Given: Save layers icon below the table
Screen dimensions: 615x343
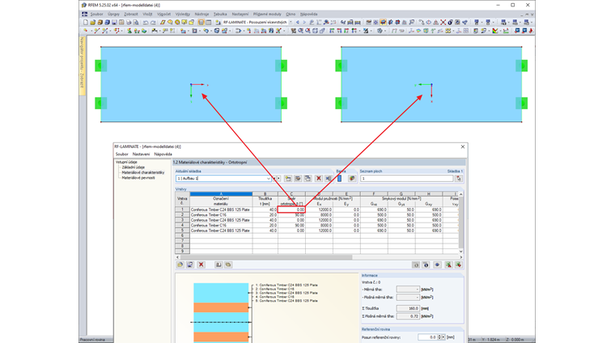Looking at the screenshot, I should (x=190, y=265).
